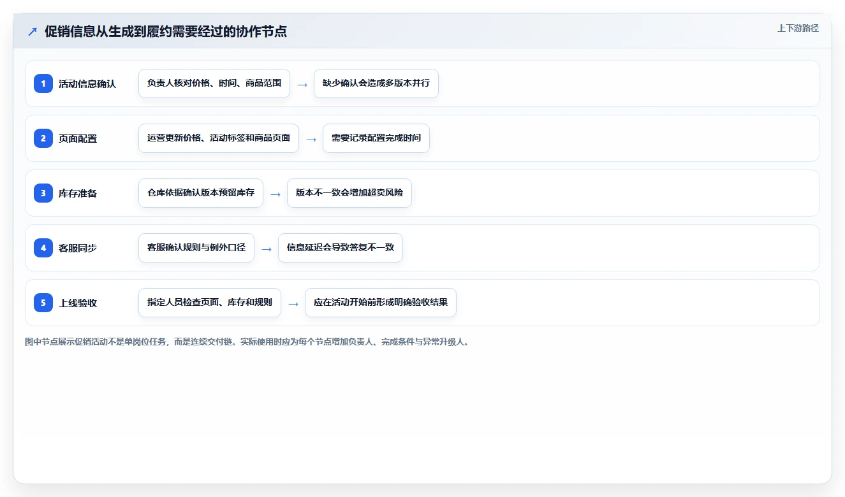Click the arrow in the 页面配置 row
This screenshot has width=845, height=497.
coord(311,139)
